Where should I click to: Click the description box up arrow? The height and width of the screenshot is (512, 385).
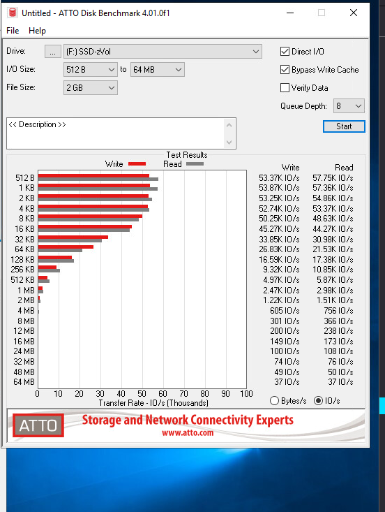click(x=229, y=125)
